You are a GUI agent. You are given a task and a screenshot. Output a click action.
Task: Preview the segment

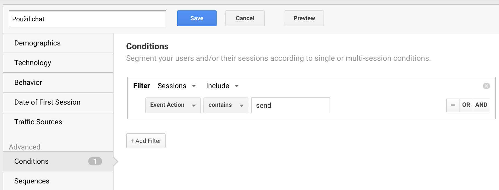pyautogui.click(x=304, y=18)
